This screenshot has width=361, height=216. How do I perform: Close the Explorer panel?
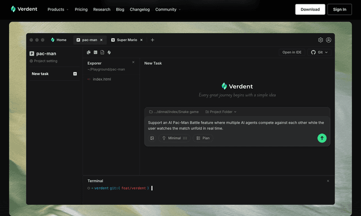click(133, 62)
